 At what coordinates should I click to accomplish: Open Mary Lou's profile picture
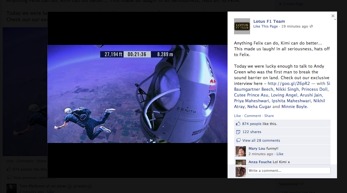coord(241,151)
